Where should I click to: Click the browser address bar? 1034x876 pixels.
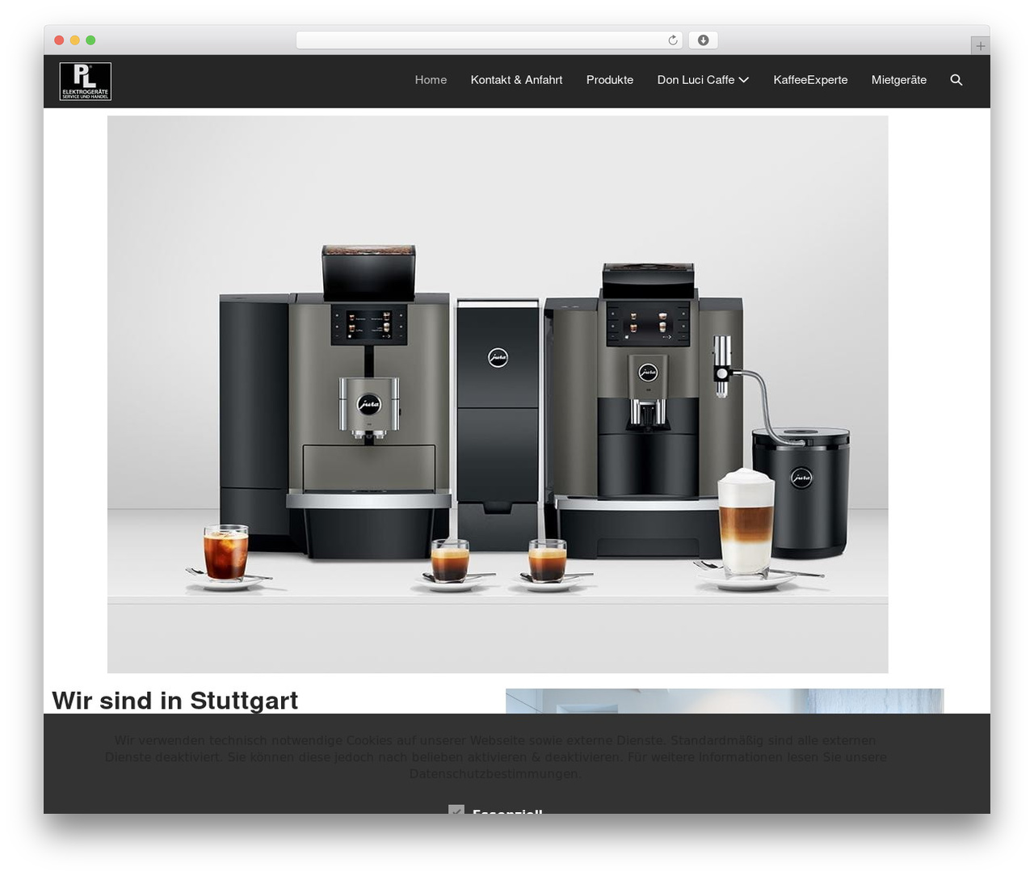490,40
